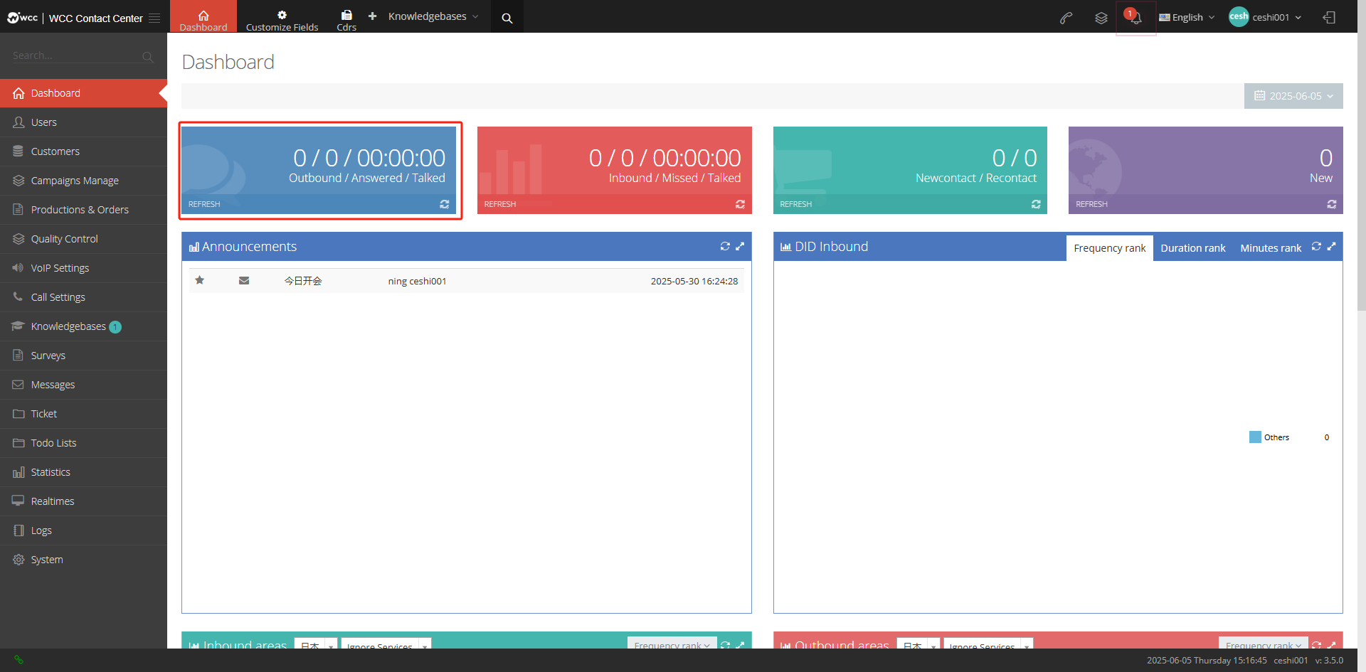Open Surveys in the sidebar
This screenshot has height=672, width=1366.
(x=83, y=356)
